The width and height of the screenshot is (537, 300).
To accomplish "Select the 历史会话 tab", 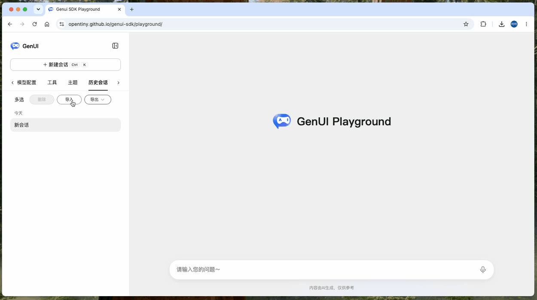I will (x=98, y=82).
